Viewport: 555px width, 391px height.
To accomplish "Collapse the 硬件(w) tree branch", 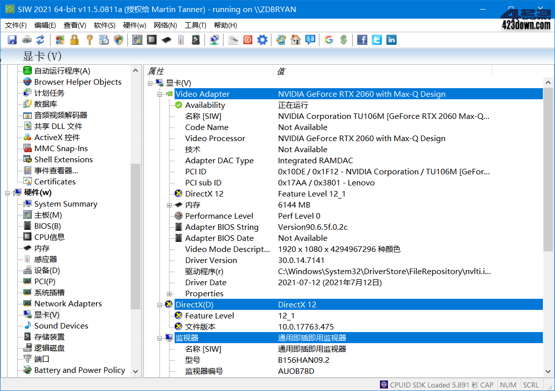I will 6,192.
